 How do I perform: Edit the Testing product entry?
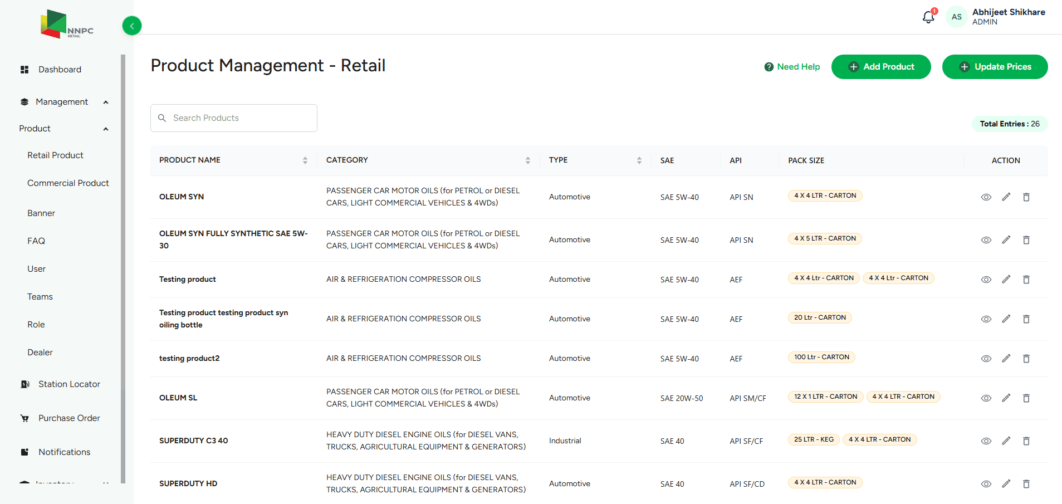[1006, 280]
